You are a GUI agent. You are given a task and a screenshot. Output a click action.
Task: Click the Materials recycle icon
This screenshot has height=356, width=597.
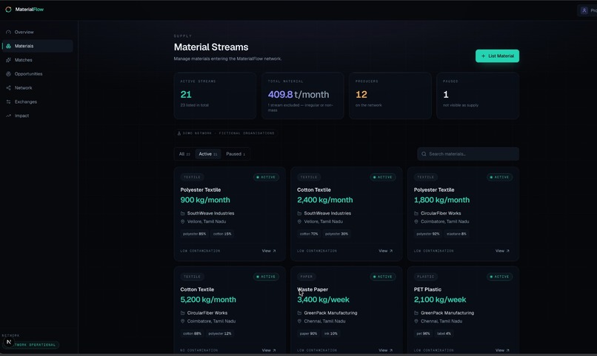click(8, 46)
